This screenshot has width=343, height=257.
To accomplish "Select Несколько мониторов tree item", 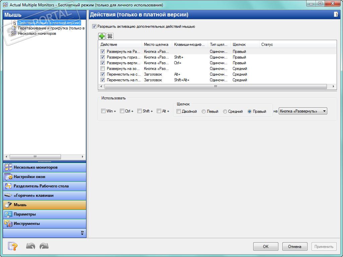I will [x=37, y=34].
